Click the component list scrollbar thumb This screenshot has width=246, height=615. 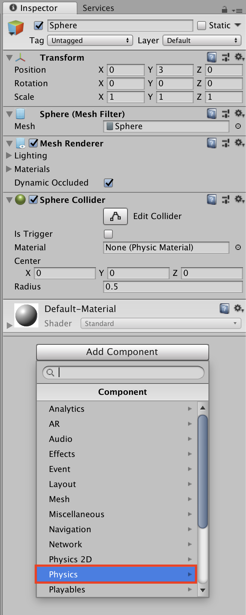tap(203, 471)
